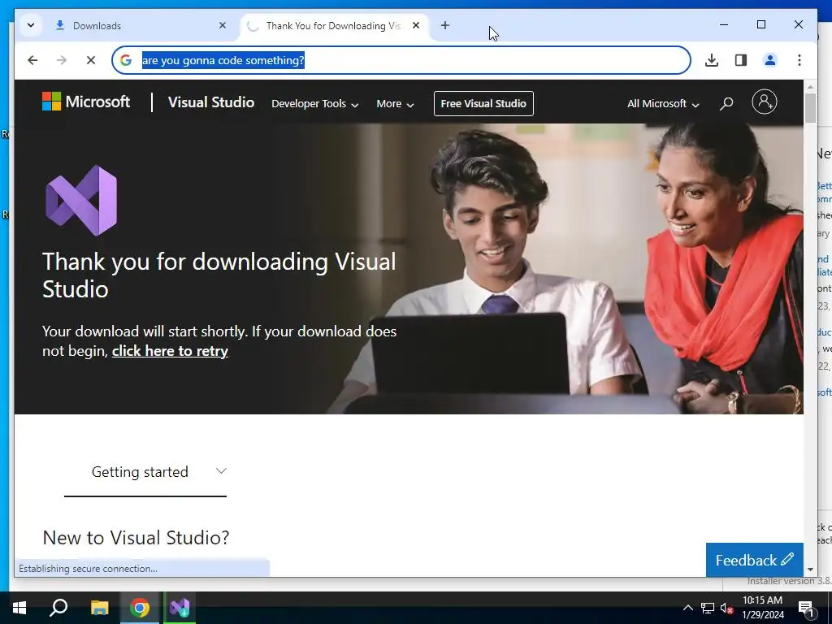The image size is (832, 624).
Task: Expand the More menu
Action: coord(395,103)
